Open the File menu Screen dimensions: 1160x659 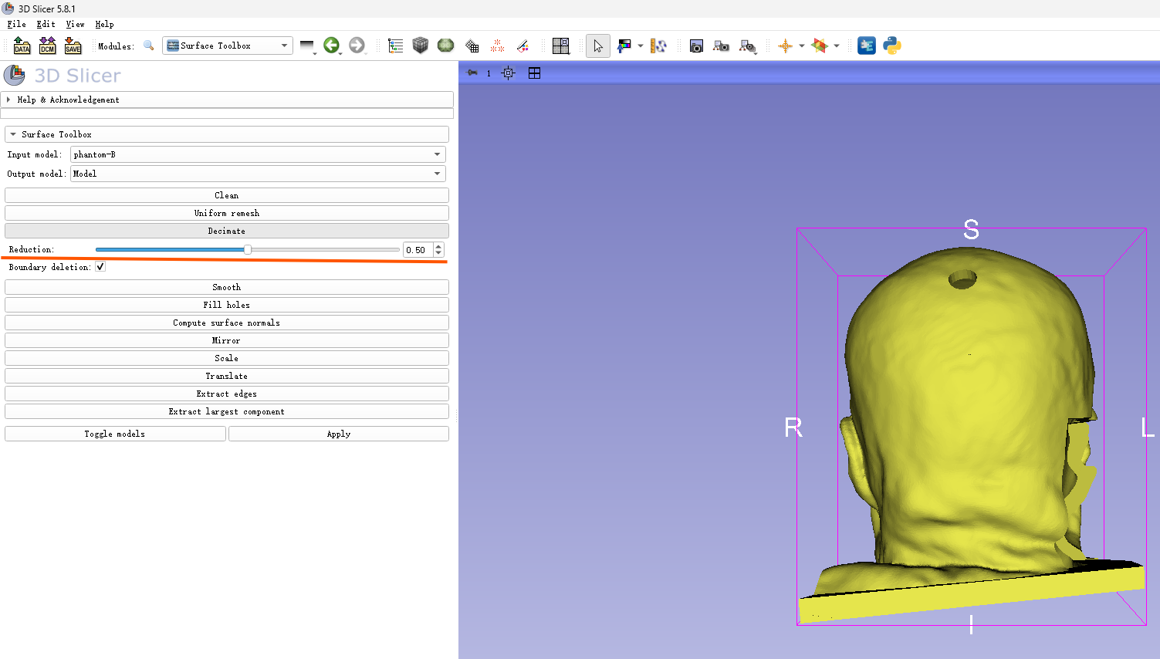16,24
